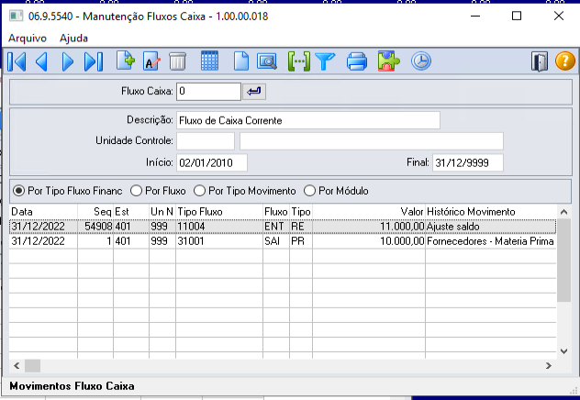Click the Tipo Fluxo column header

click(219, 212)
